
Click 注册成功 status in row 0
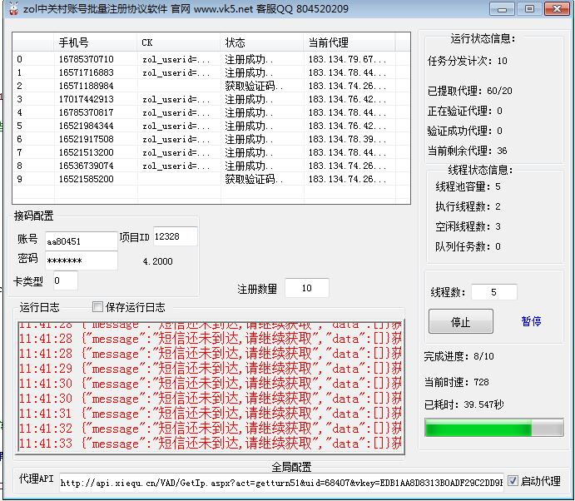249,59
